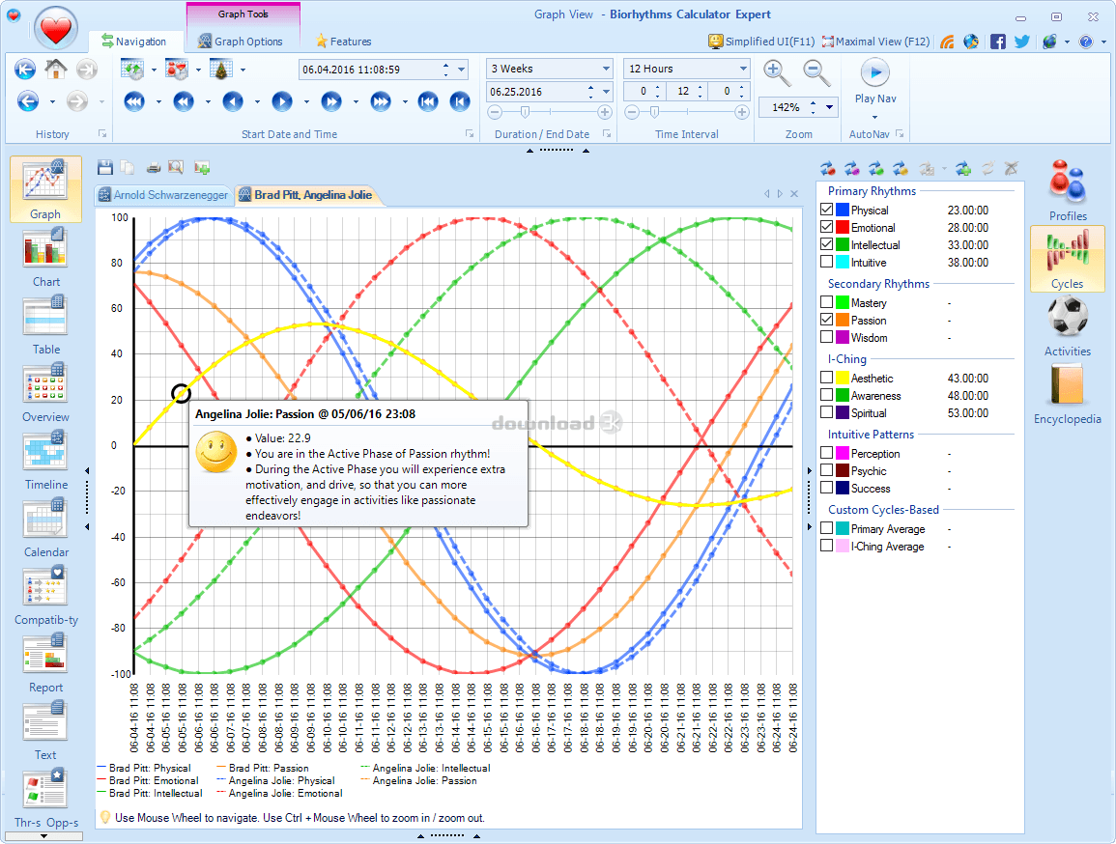Enable the Wisdom rhythm
1116x844 pixels.
(826, 337)
